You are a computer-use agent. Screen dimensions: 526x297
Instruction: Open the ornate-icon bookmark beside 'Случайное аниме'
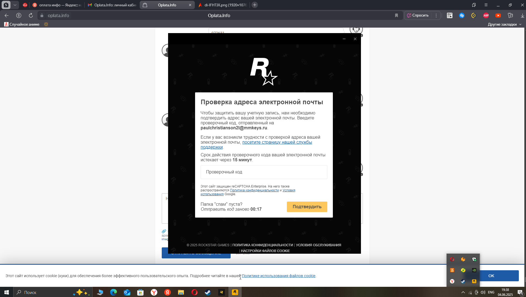pos(46,24)
